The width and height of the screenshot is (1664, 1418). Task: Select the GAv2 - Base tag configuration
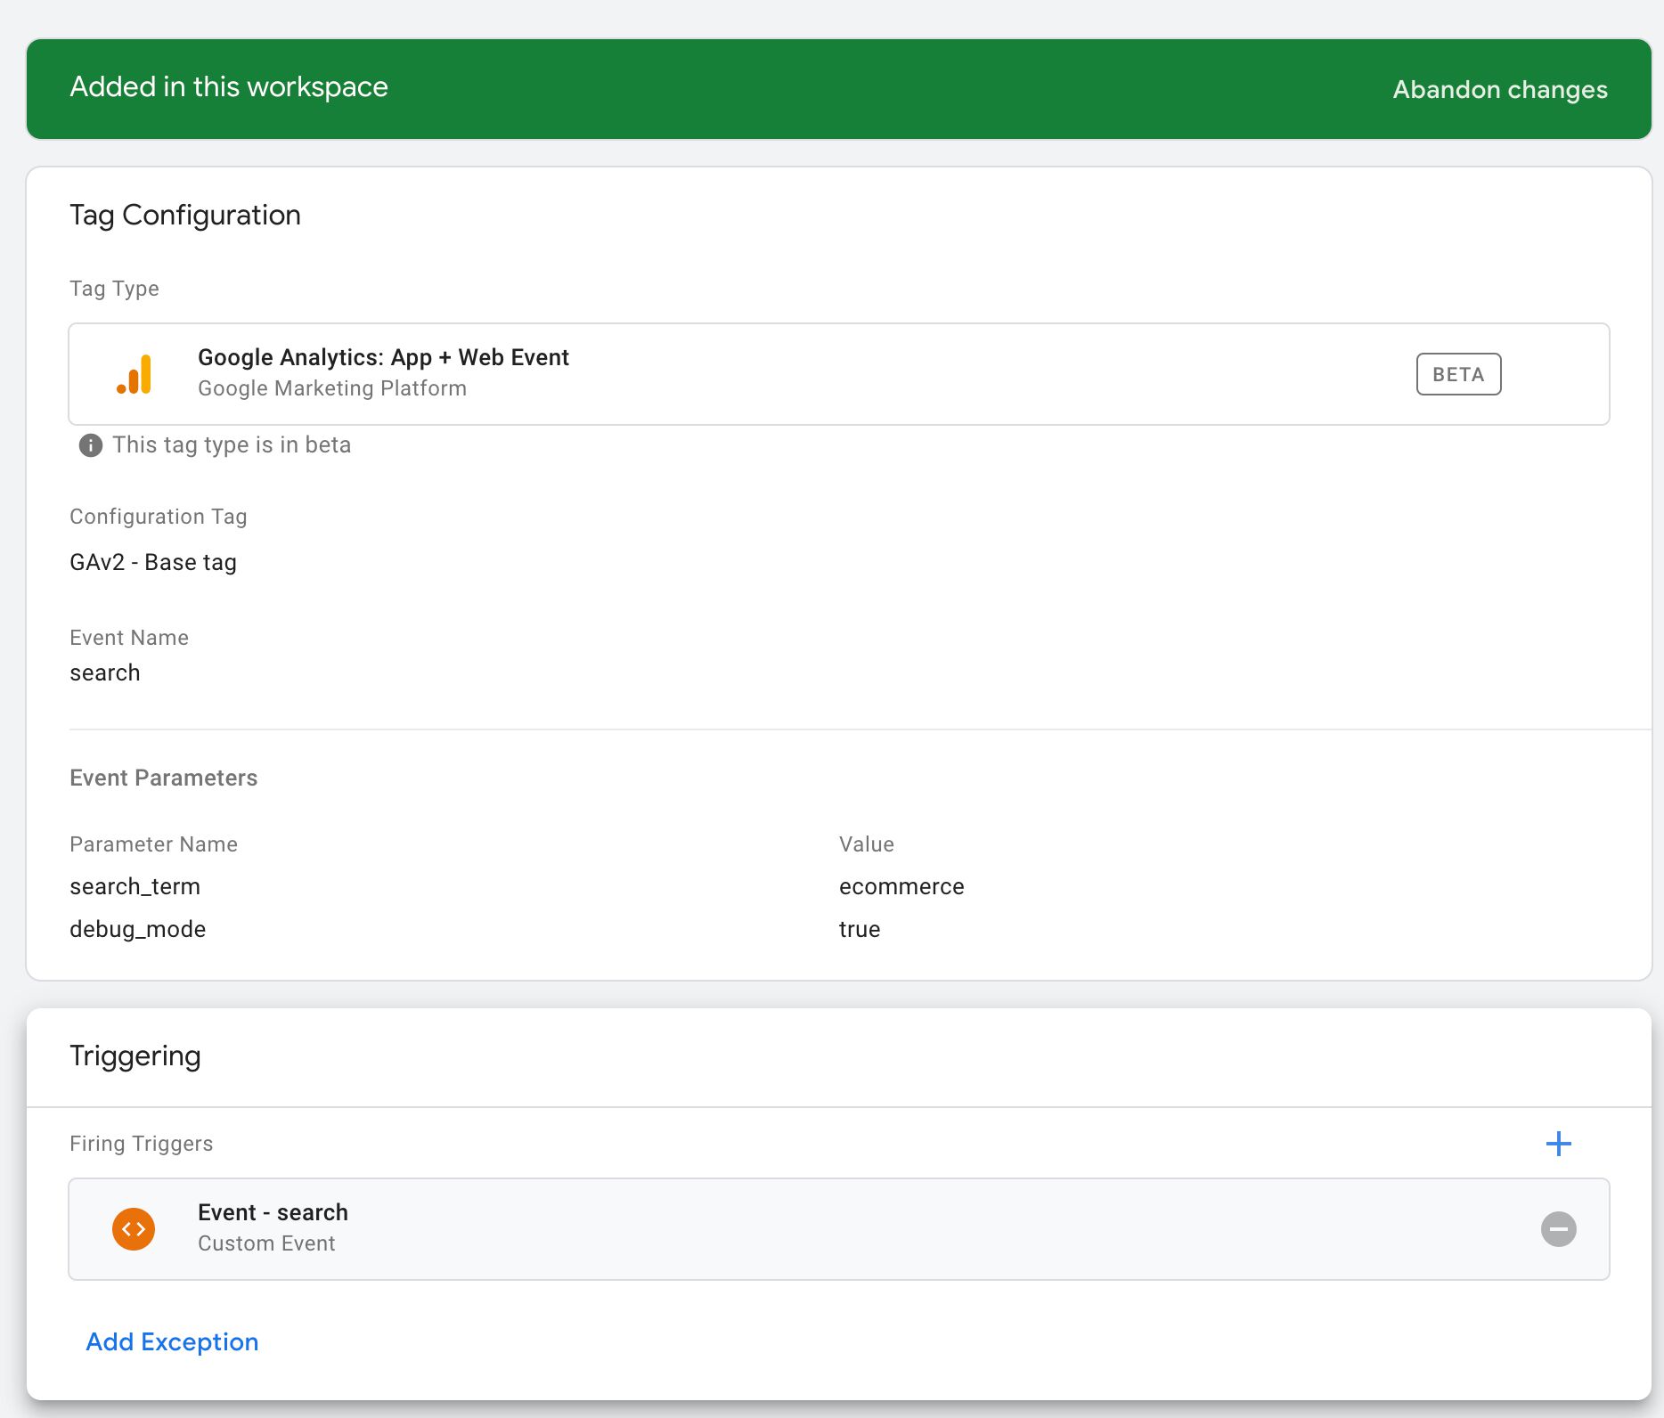pyautogui.click(x=153, y=563)
